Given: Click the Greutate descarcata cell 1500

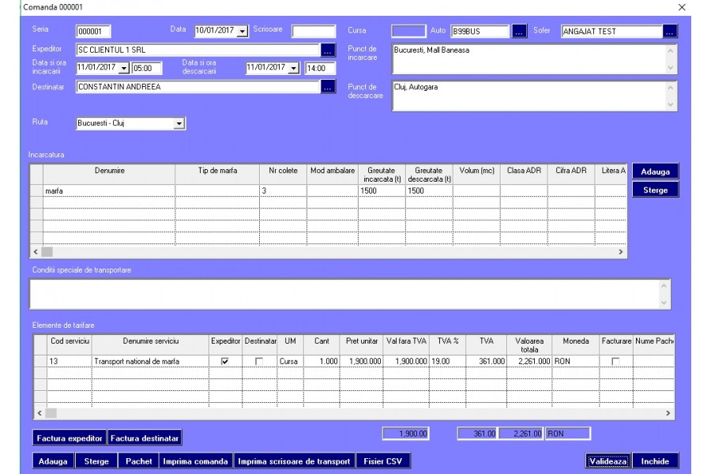Looking at the screenshot, I should (x=429, y=191).
